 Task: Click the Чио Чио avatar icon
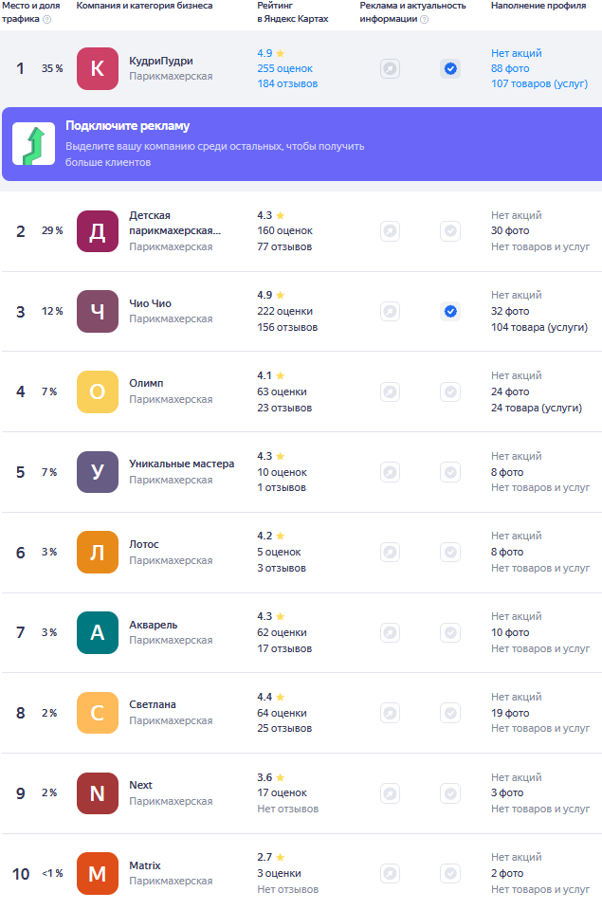tap(98, 312)
